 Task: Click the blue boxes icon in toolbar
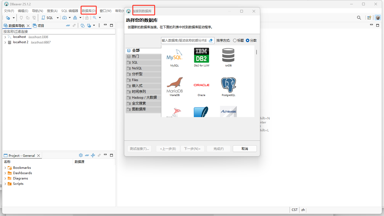[x=75, y=18]
